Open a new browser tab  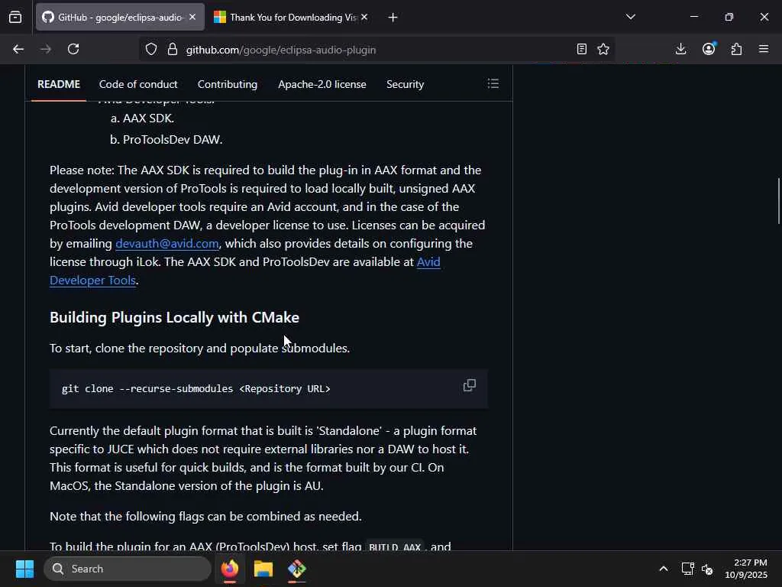pyautogui.click(x=393, y=18)
